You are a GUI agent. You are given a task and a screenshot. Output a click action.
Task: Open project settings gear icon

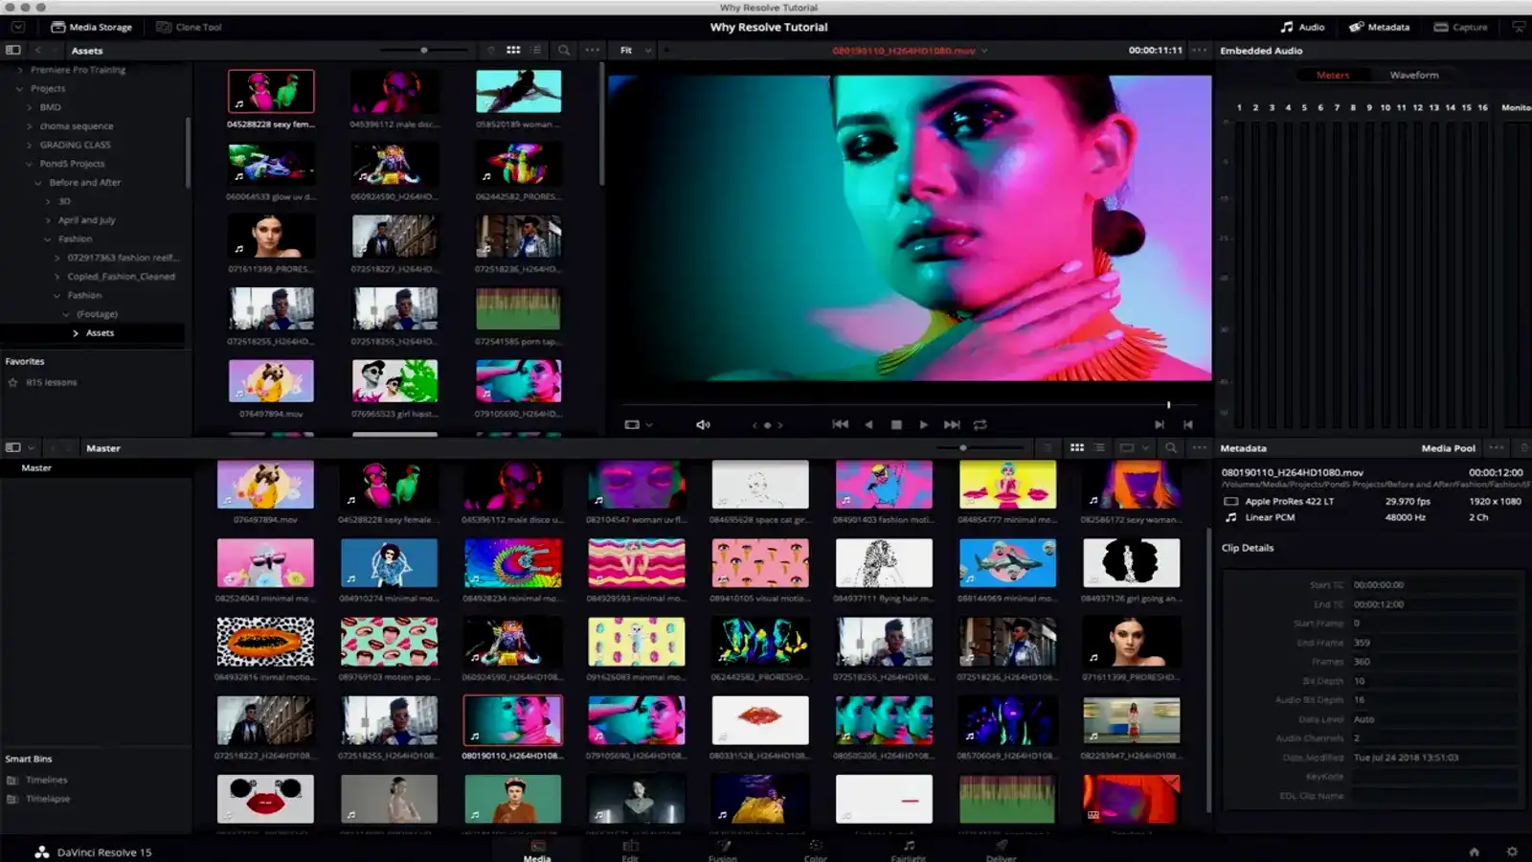click(1512, 851)
